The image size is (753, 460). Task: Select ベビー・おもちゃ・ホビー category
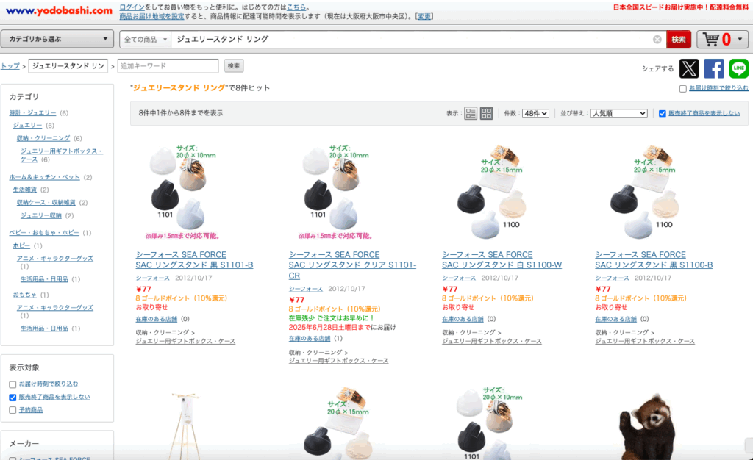coord(44,233)
